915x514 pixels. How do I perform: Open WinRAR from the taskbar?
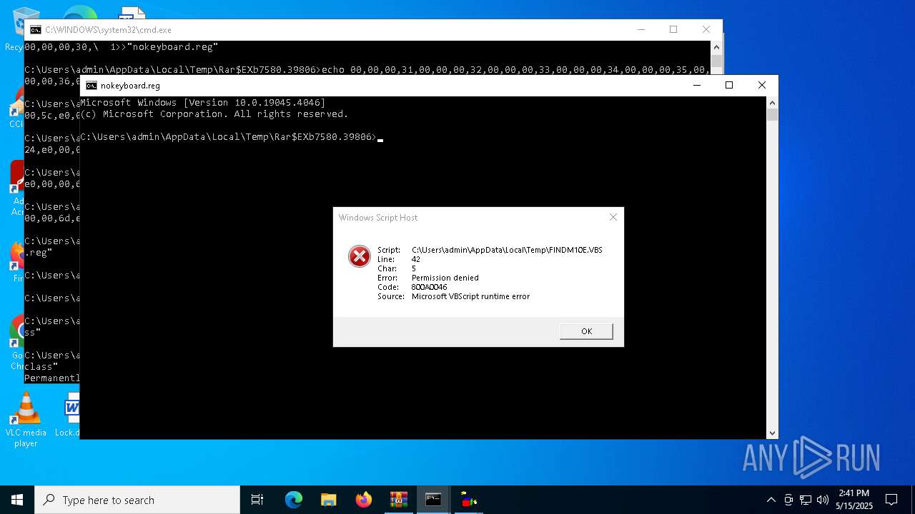[x=398, y=500]
